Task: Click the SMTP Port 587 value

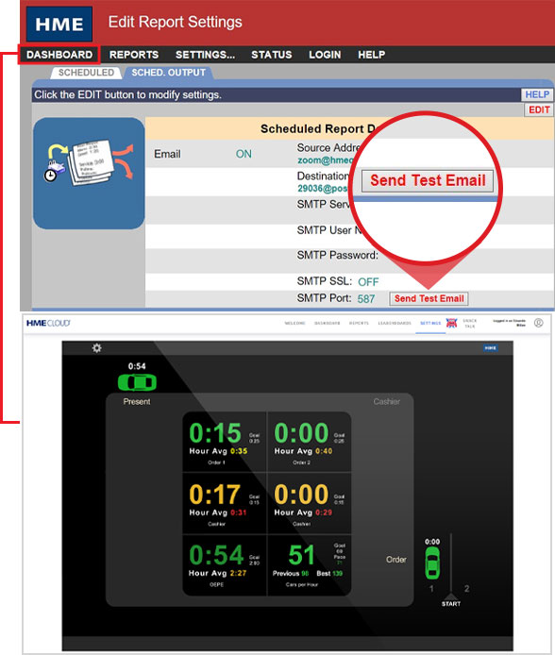Action: 366,299
